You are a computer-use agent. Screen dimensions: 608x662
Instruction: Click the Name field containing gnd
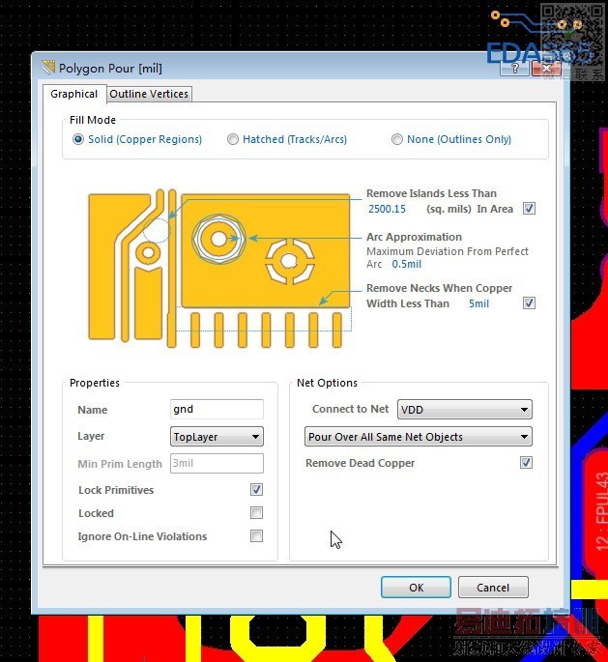point(217,409)
